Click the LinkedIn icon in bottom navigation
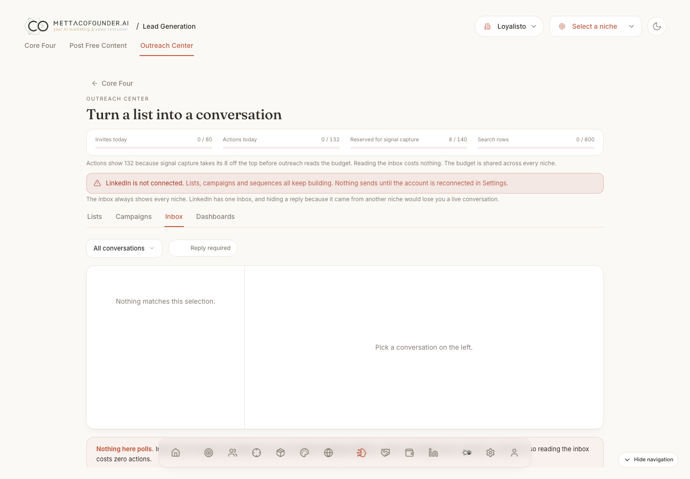 [433, 453]
